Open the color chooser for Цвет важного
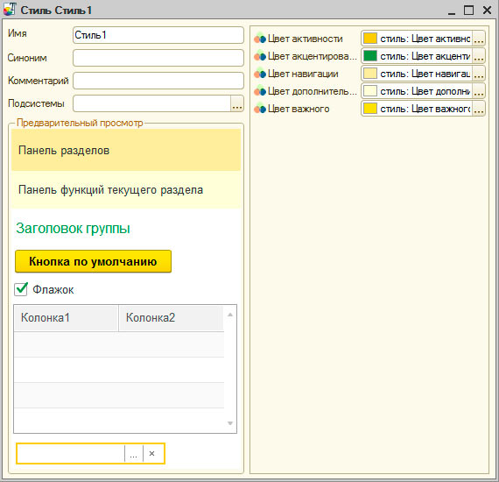 tap(479, 109)
